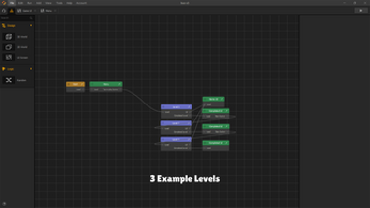Close the Game UI tab
The height and width of the screenshot is (208, 370).
click(x=36, y=11)
